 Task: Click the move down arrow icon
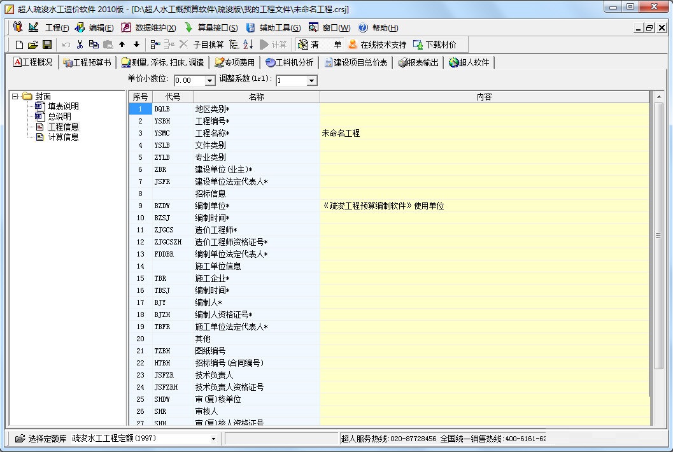pyautogui.click(x=136, y=44)
